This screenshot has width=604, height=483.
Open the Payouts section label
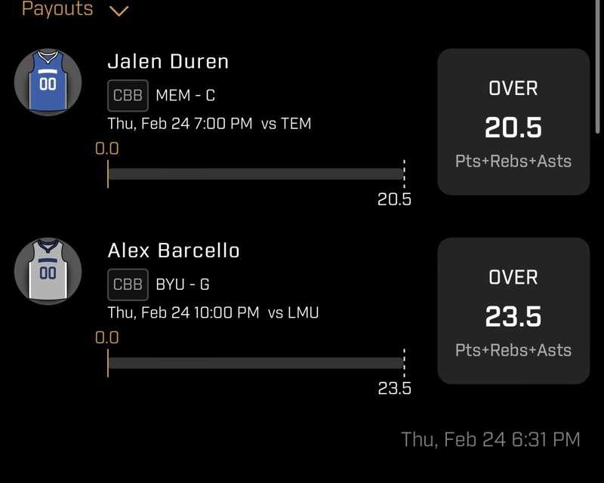(57, 9)
